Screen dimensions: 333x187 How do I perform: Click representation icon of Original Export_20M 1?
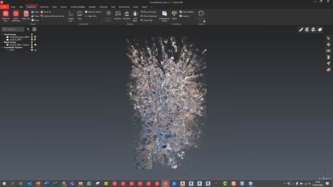[35, 37]
